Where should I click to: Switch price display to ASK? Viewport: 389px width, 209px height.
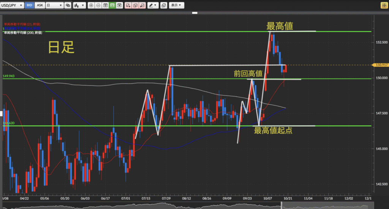coord(40,6)
